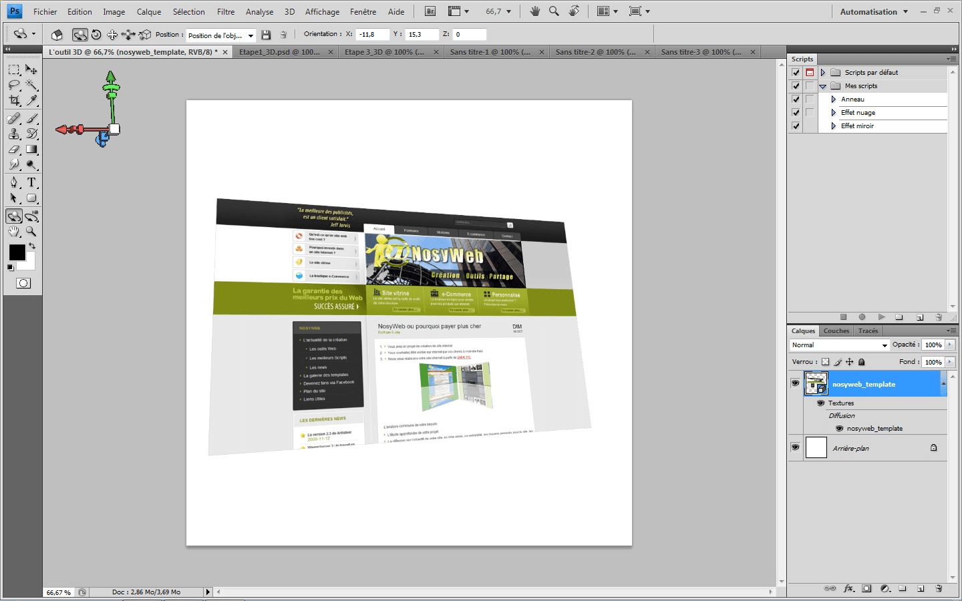The image size is (962, 601).
Task: Select the Move tool
Action: pyautogui.click(x=31, y=69)
